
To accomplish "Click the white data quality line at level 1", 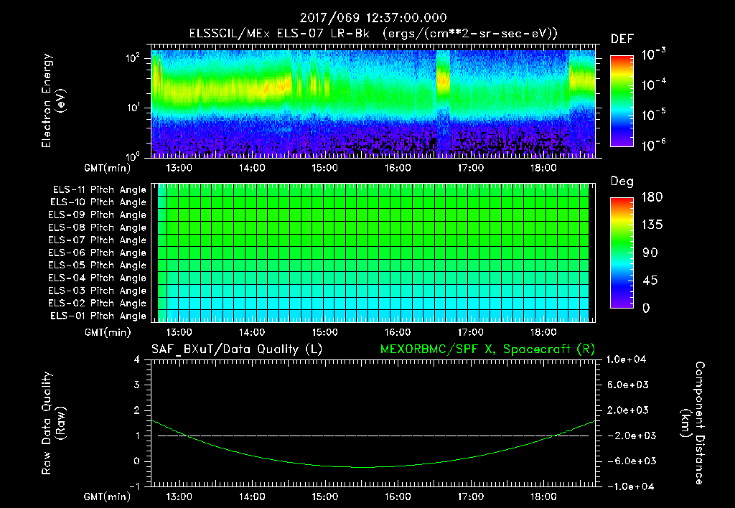I will click(373, 436).
